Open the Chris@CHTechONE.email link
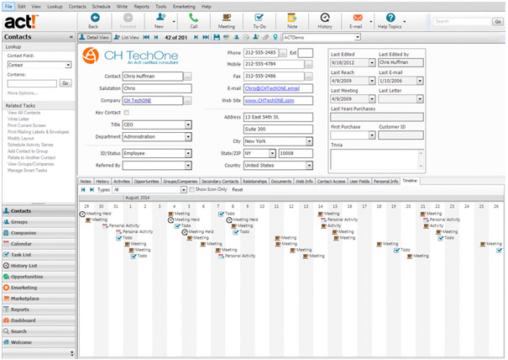Screen dimensions: 508x360 [x=272, y=88]
